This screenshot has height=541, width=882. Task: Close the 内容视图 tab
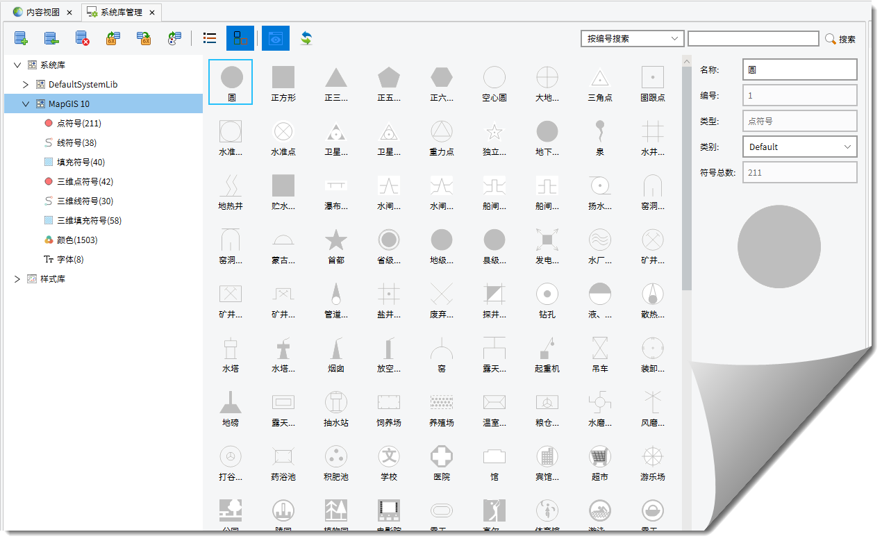(69, 13)
